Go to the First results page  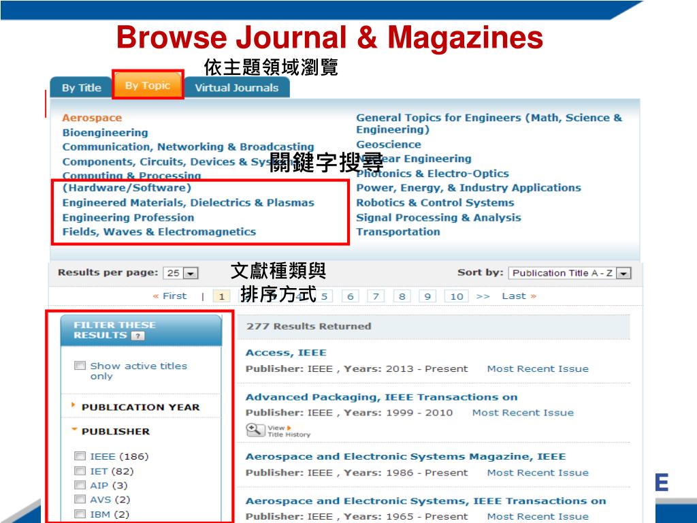(x=169, y=296)
